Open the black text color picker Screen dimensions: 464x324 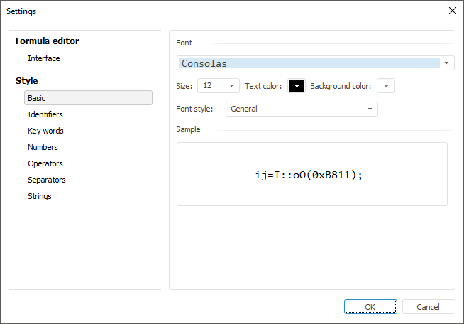coord(297,86)
